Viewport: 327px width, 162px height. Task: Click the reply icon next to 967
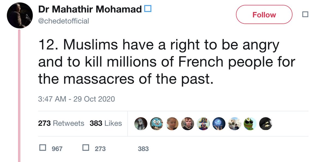(43, 148)
